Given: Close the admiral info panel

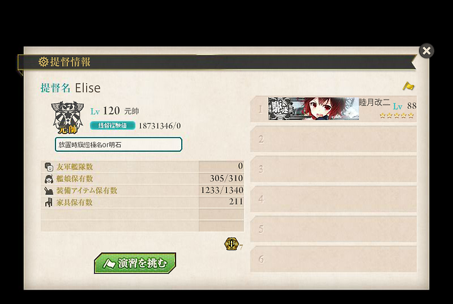Looking at the screenshot, I should pyautogui.click(x=427, y=51).
